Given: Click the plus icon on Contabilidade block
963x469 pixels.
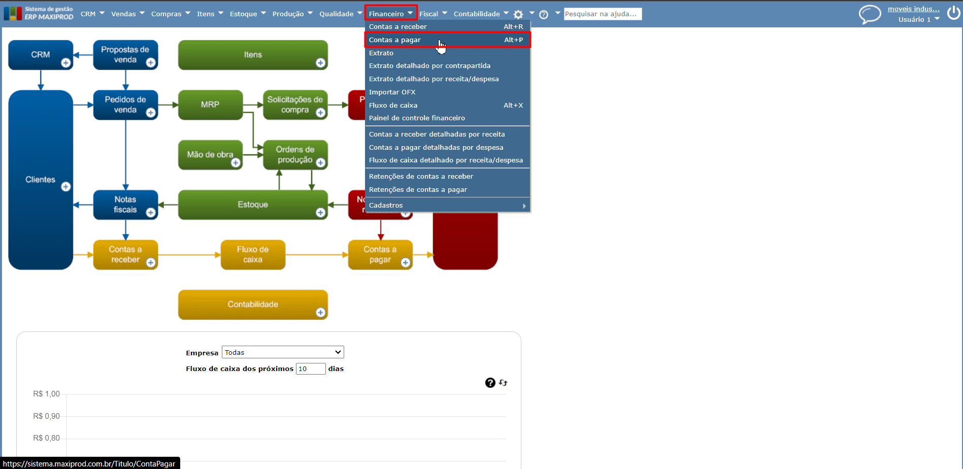Looking at the screenshot, I should pyautogui.click(x=320, y=313).
